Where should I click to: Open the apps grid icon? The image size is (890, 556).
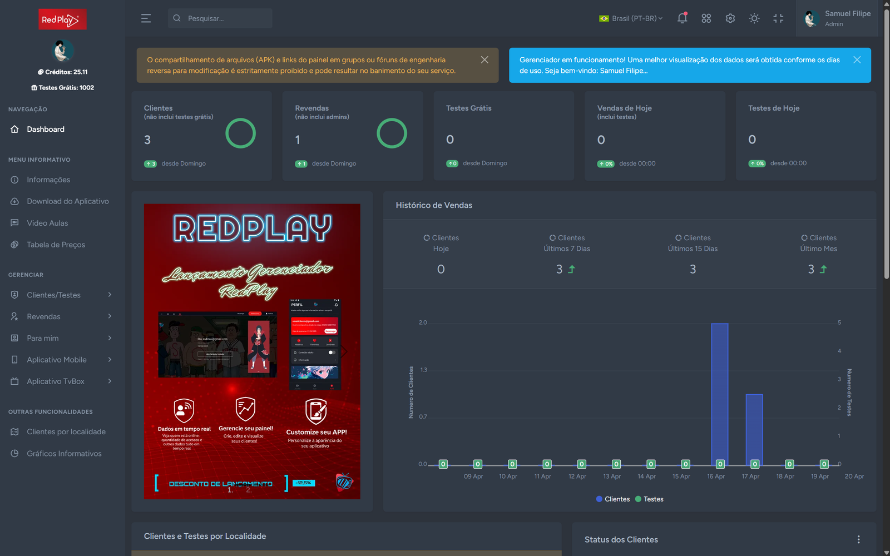(x=706, y=18)
